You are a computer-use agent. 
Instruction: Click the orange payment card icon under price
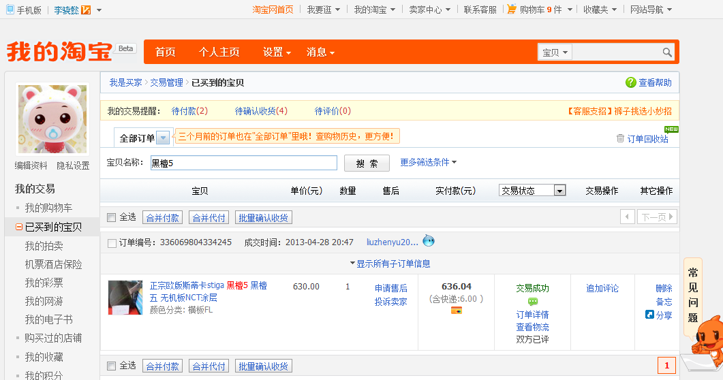pos(457,311)
